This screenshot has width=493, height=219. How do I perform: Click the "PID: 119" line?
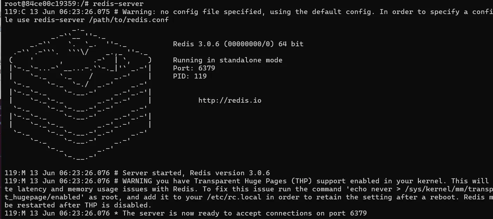[x=190, y=76]
